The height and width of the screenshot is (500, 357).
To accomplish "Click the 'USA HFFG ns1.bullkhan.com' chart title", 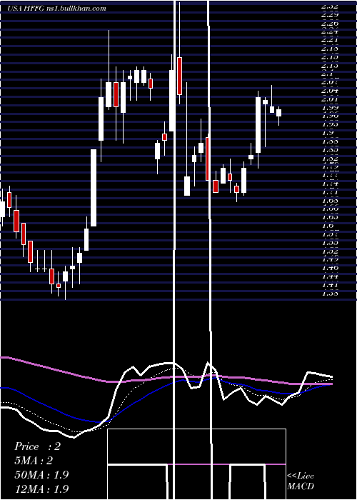I will (56, 9).
